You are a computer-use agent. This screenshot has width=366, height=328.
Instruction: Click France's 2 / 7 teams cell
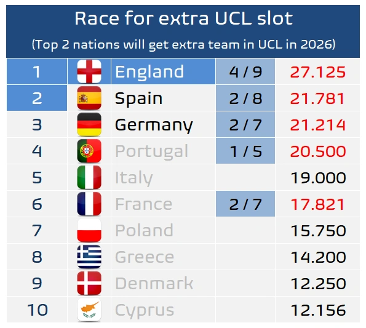pos(245,204)
